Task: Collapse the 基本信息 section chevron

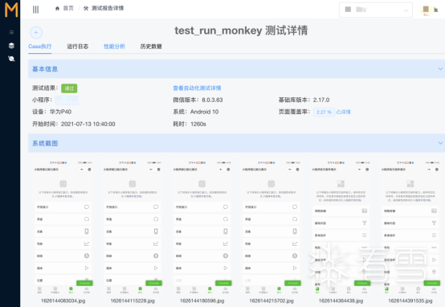Action: pos(440,69)
